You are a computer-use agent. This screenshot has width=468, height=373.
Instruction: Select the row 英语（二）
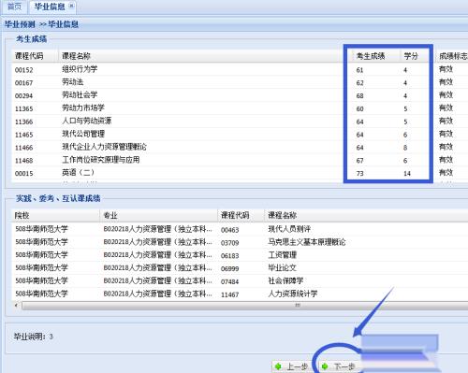click(240, 173)
